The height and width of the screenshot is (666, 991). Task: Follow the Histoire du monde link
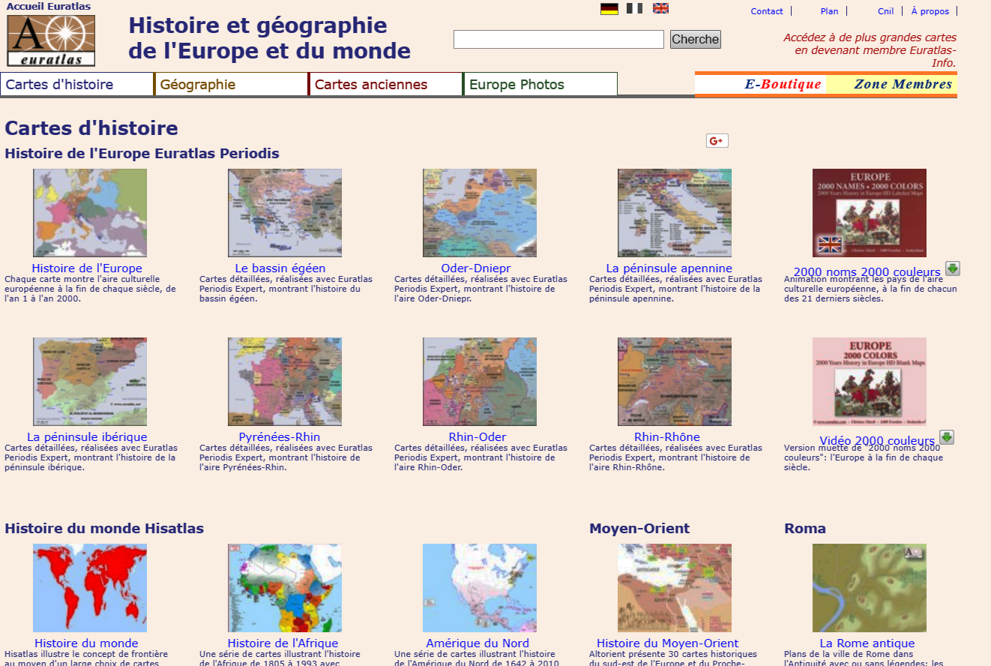[x=86, y=643]
